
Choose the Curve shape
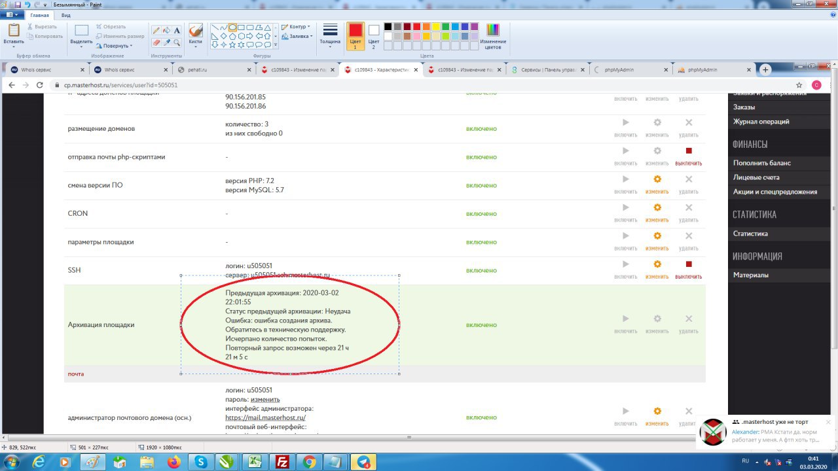pos(224,27)
